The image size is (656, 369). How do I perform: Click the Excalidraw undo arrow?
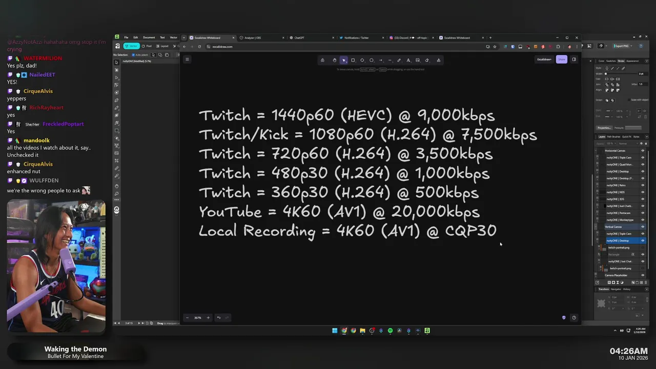(x=219, y=318)
